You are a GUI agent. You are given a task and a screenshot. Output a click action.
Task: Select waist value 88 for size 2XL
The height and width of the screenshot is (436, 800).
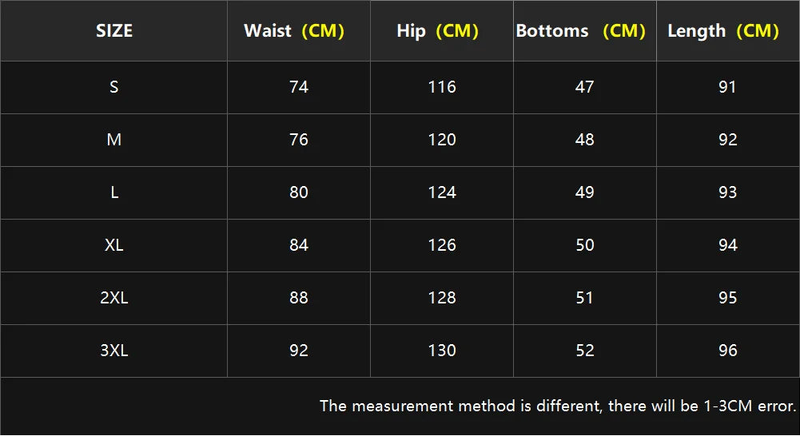299,298
